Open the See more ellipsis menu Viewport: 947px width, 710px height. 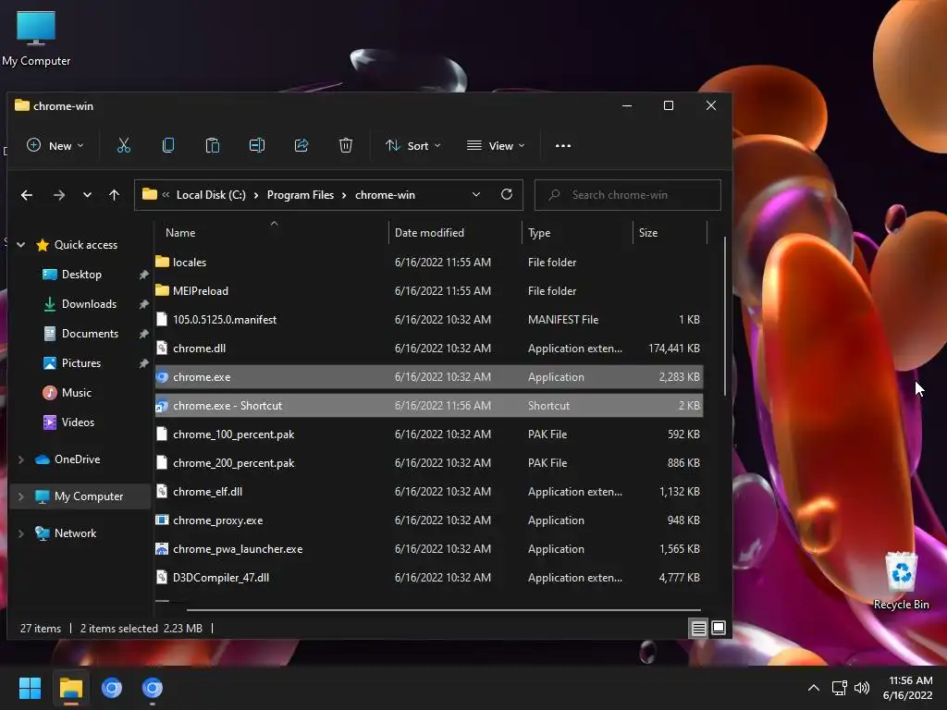click(x=563, y=145)
